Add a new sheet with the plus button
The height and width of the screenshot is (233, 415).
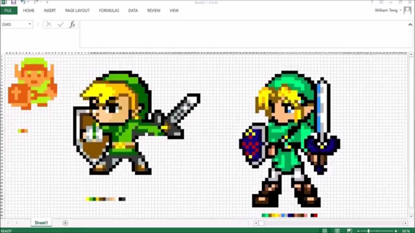click(65, 223)
